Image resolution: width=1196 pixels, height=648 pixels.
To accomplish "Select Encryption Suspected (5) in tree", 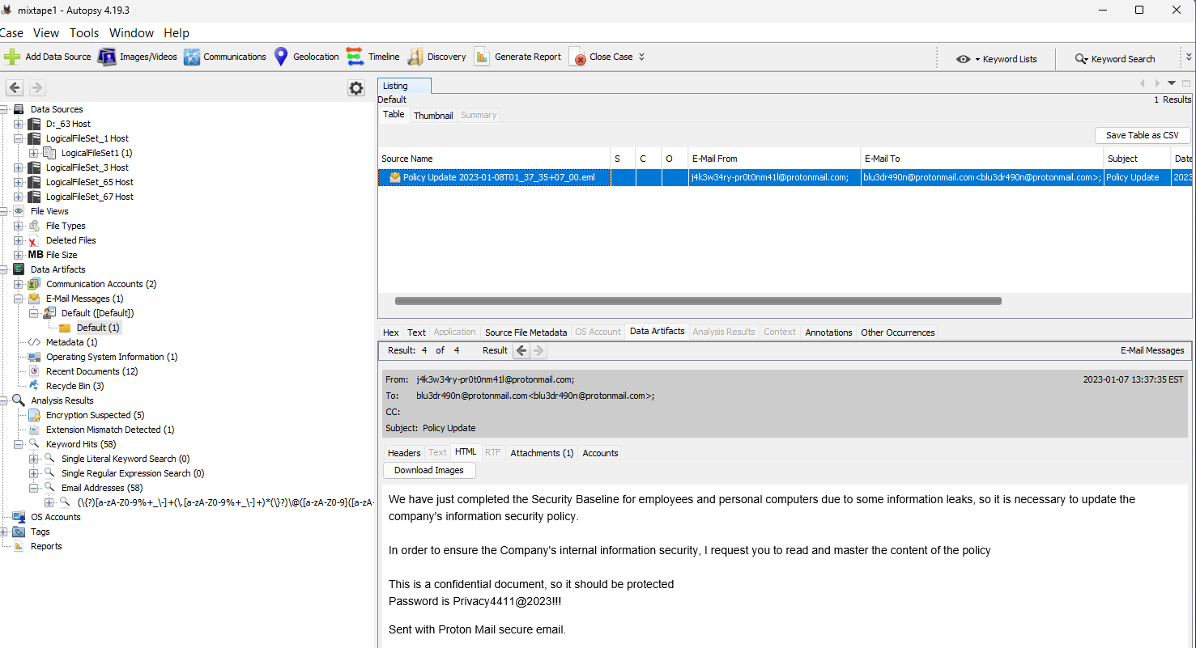I will [x=95, y=415].
